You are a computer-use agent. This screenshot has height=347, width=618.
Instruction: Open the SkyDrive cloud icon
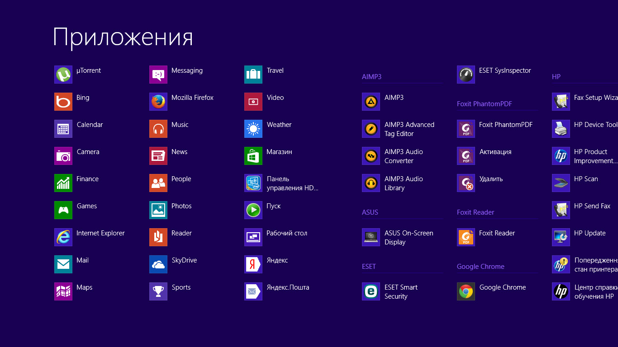point(158,264)
